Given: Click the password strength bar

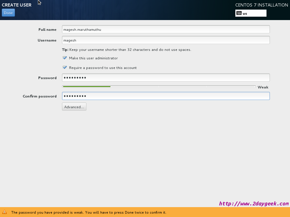Looking at the screenshot, I should click(159, 86).
